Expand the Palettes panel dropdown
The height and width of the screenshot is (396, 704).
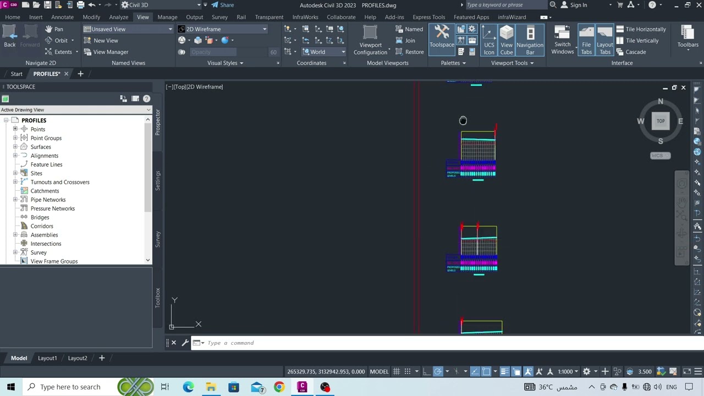pos(453,63)
